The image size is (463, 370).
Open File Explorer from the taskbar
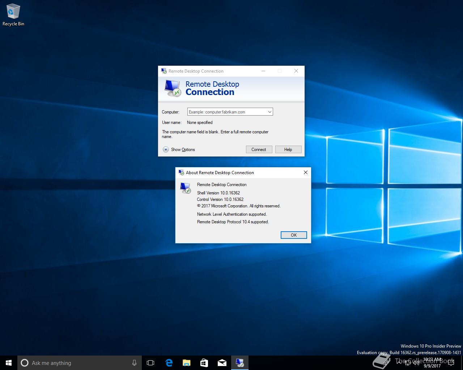(186, 363)
